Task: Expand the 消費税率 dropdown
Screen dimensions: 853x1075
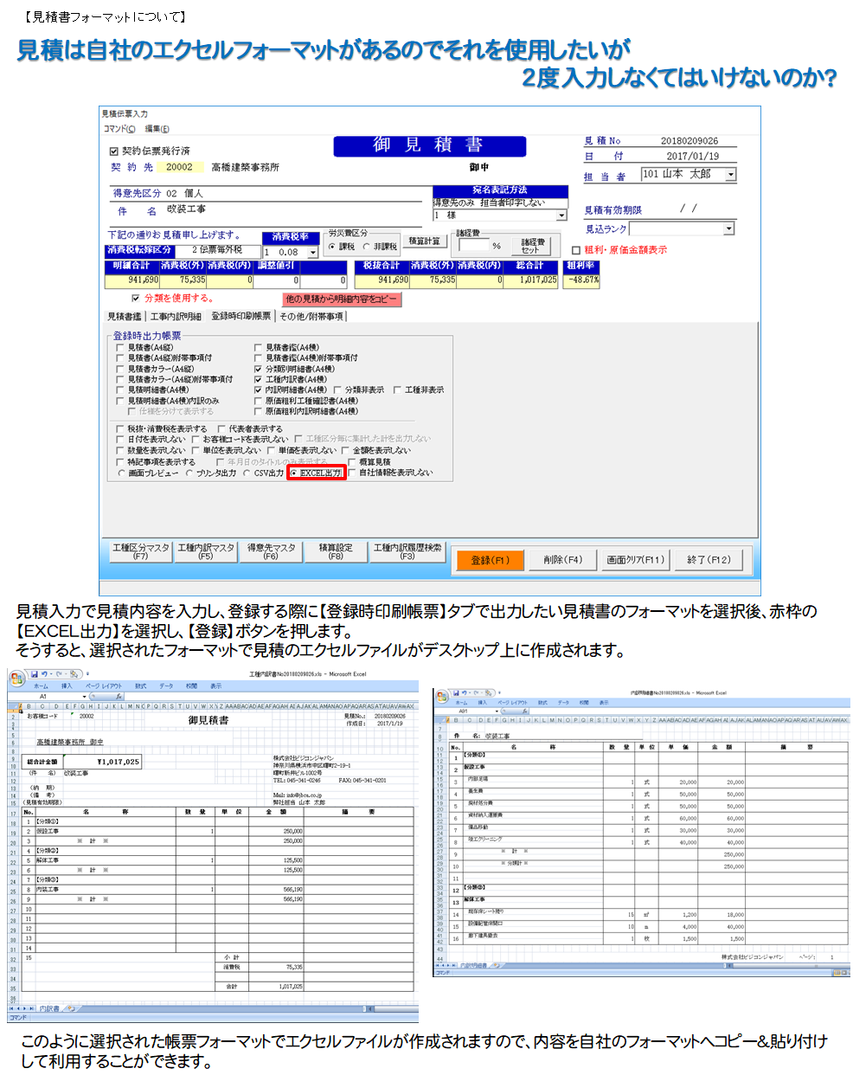Action: (x=312, y=253)
